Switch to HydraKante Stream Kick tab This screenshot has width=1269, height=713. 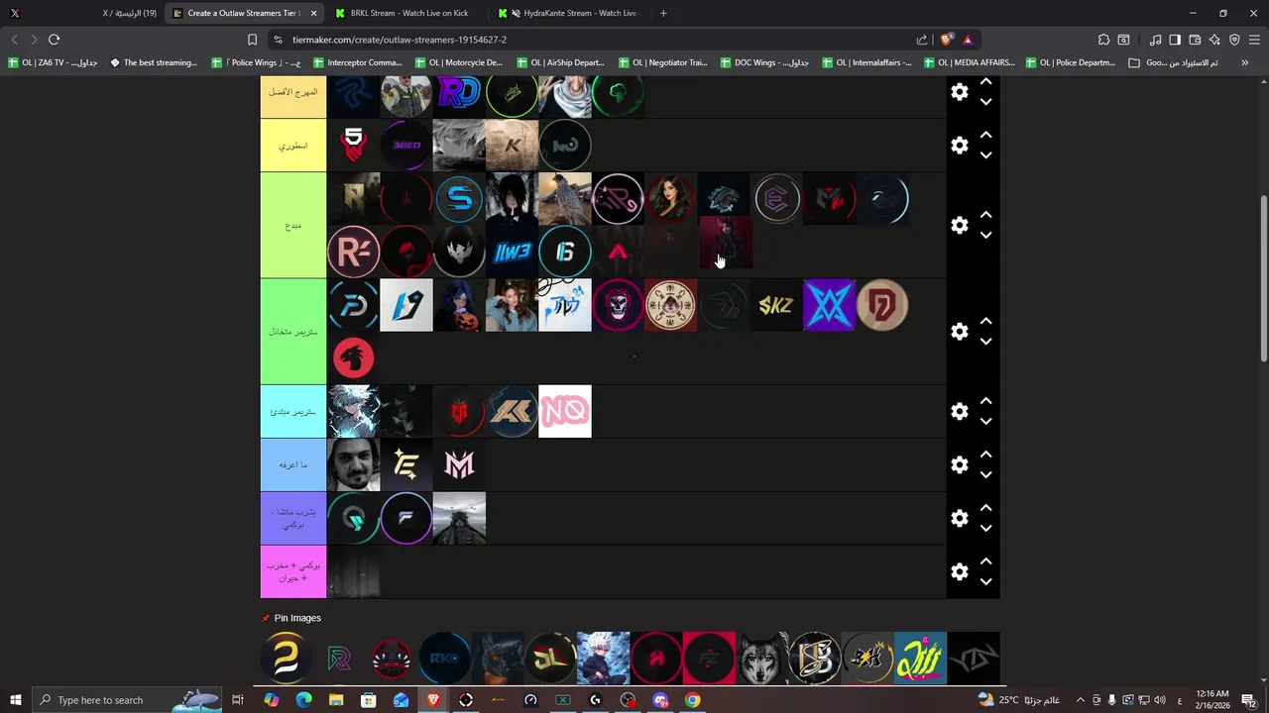570,13
